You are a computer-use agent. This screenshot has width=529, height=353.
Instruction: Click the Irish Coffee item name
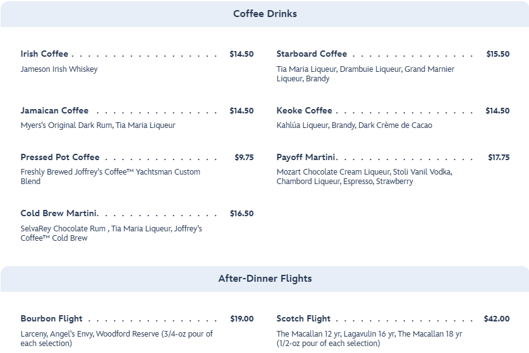point(44,54)
